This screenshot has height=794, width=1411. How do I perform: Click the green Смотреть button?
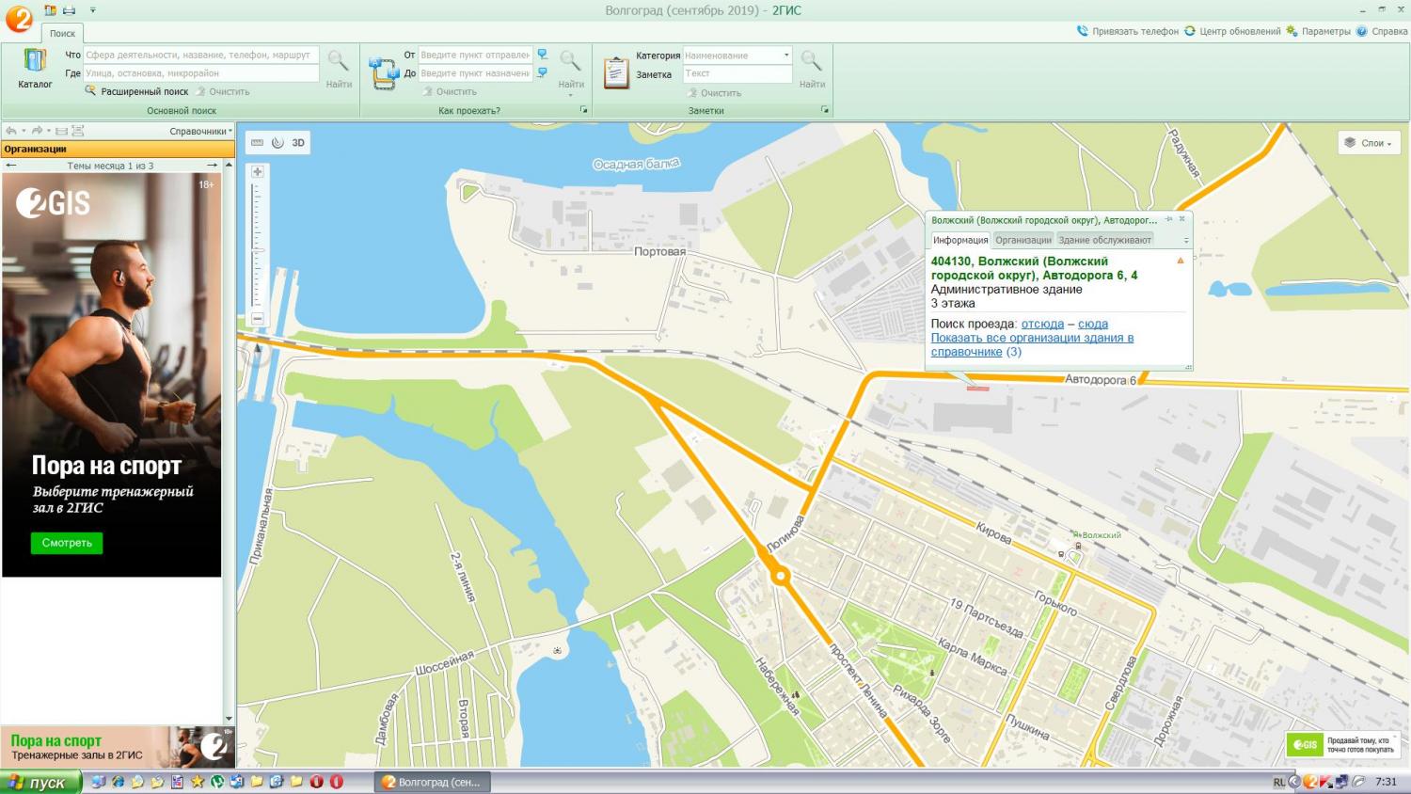(67, 543)
